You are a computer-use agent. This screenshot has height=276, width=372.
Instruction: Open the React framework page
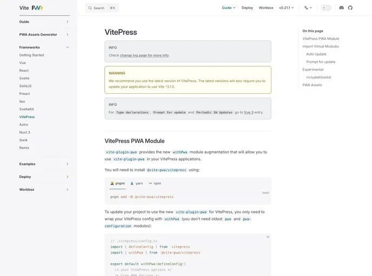[24, 71]
